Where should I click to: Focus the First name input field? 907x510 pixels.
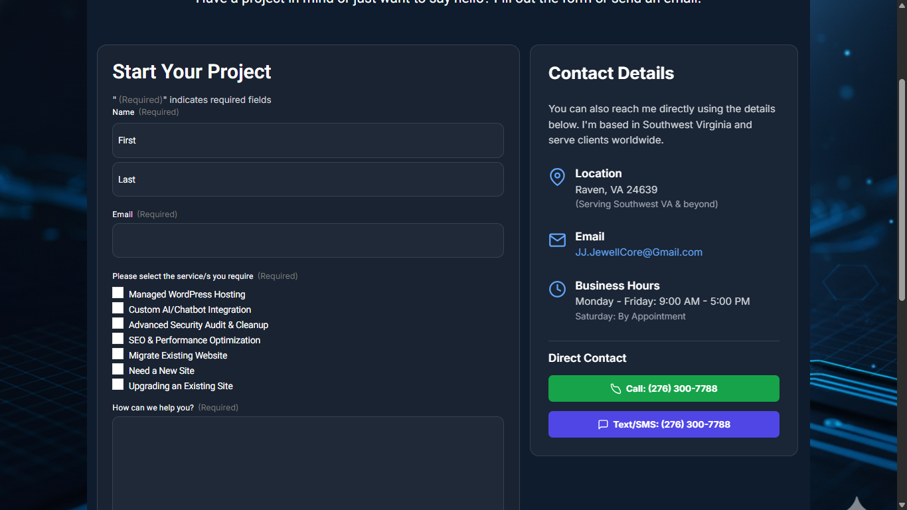click(x=307, y=140)
